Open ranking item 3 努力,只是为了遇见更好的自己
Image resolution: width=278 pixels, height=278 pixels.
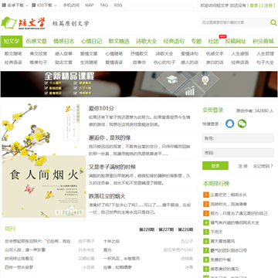point(239,213)
